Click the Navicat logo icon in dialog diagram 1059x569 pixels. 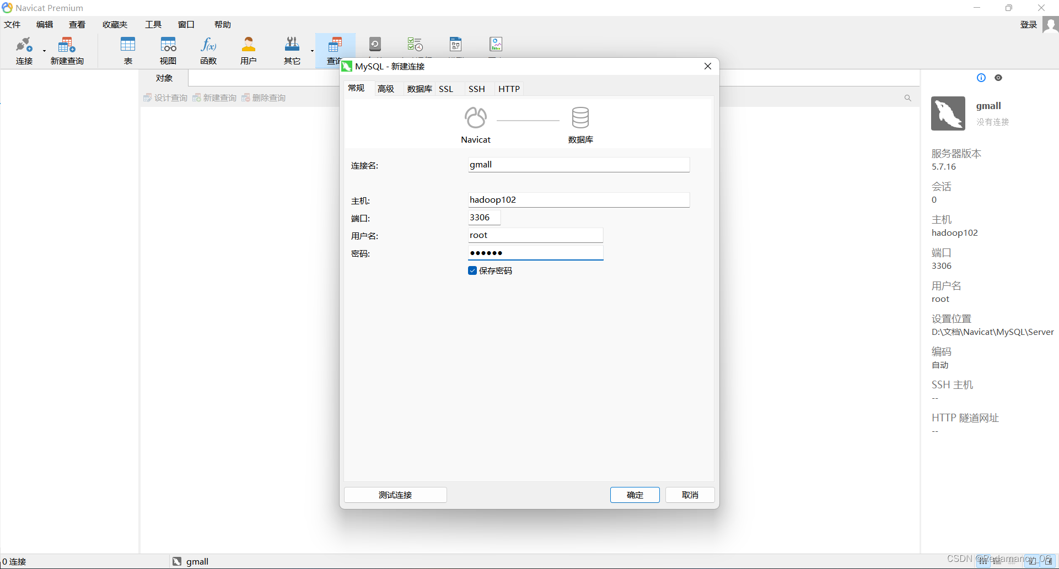coord(476,117)
